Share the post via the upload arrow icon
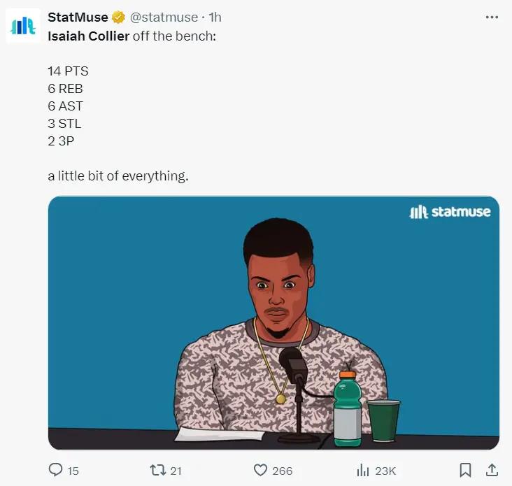 492,470
